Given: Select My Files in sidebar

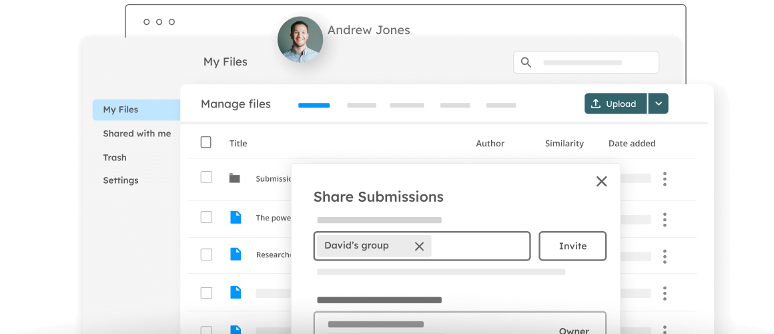Looking at the screenshot, I should [x=121, y=110].
